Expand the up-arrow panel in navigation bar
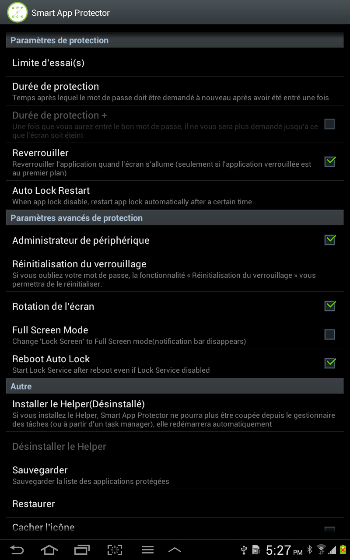The height and width of the screenshot is (560, 350). click(x=175, y=550)
